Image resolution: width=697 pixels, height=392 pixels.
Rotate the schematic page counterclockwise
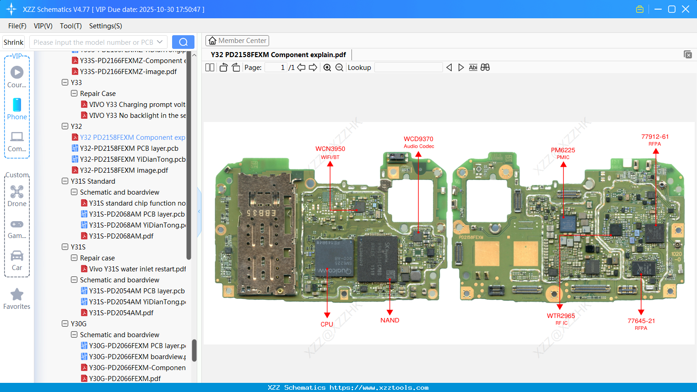click(x=223, y=67)
